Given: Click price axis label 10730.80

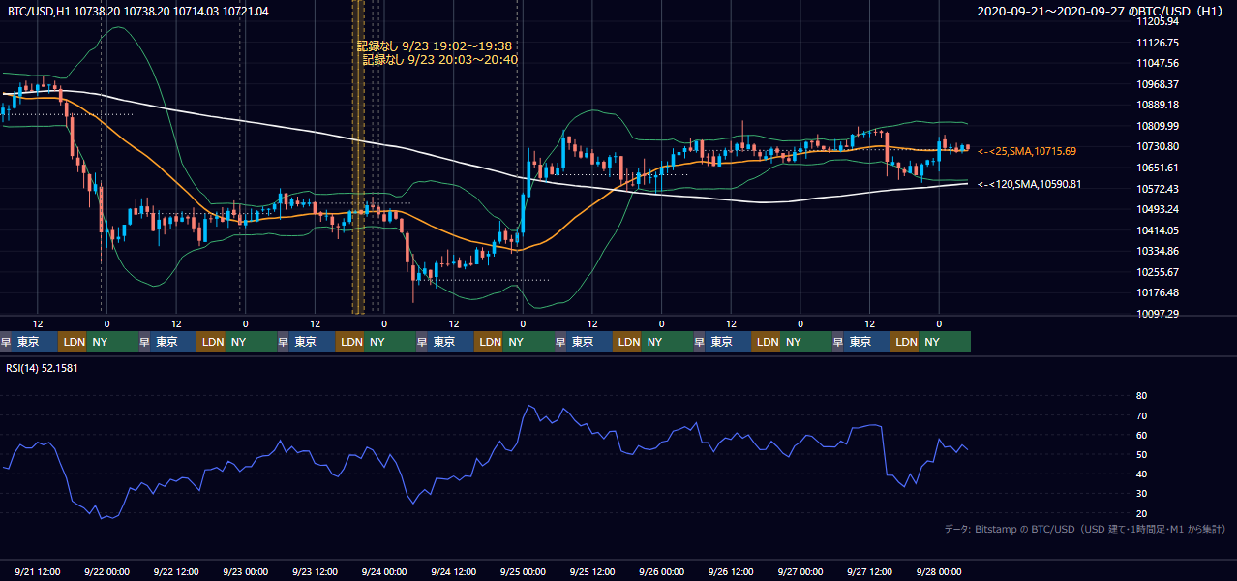Looking at the screenshot, I should (x=1157, y=146).
